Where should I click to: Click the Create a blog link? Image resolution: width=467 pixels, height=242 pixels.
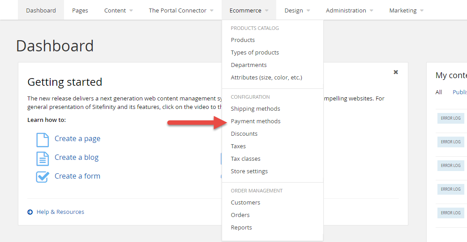77,157
